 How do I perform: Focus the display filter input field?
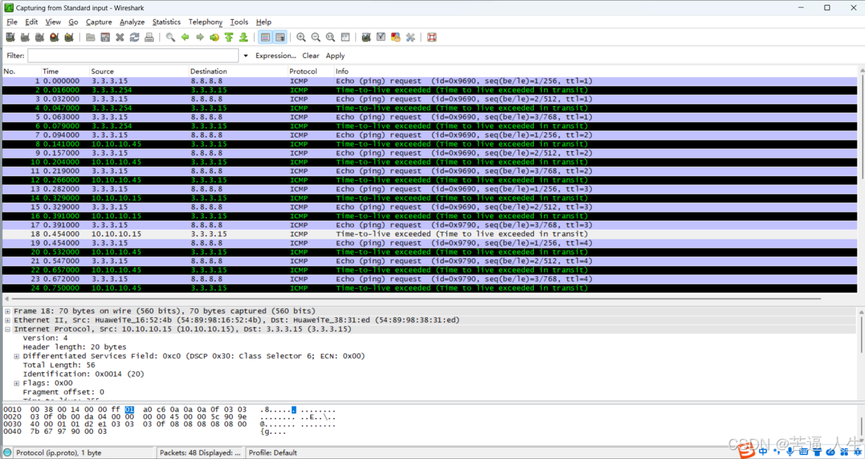pyautogui.click(x=134, y=56)
